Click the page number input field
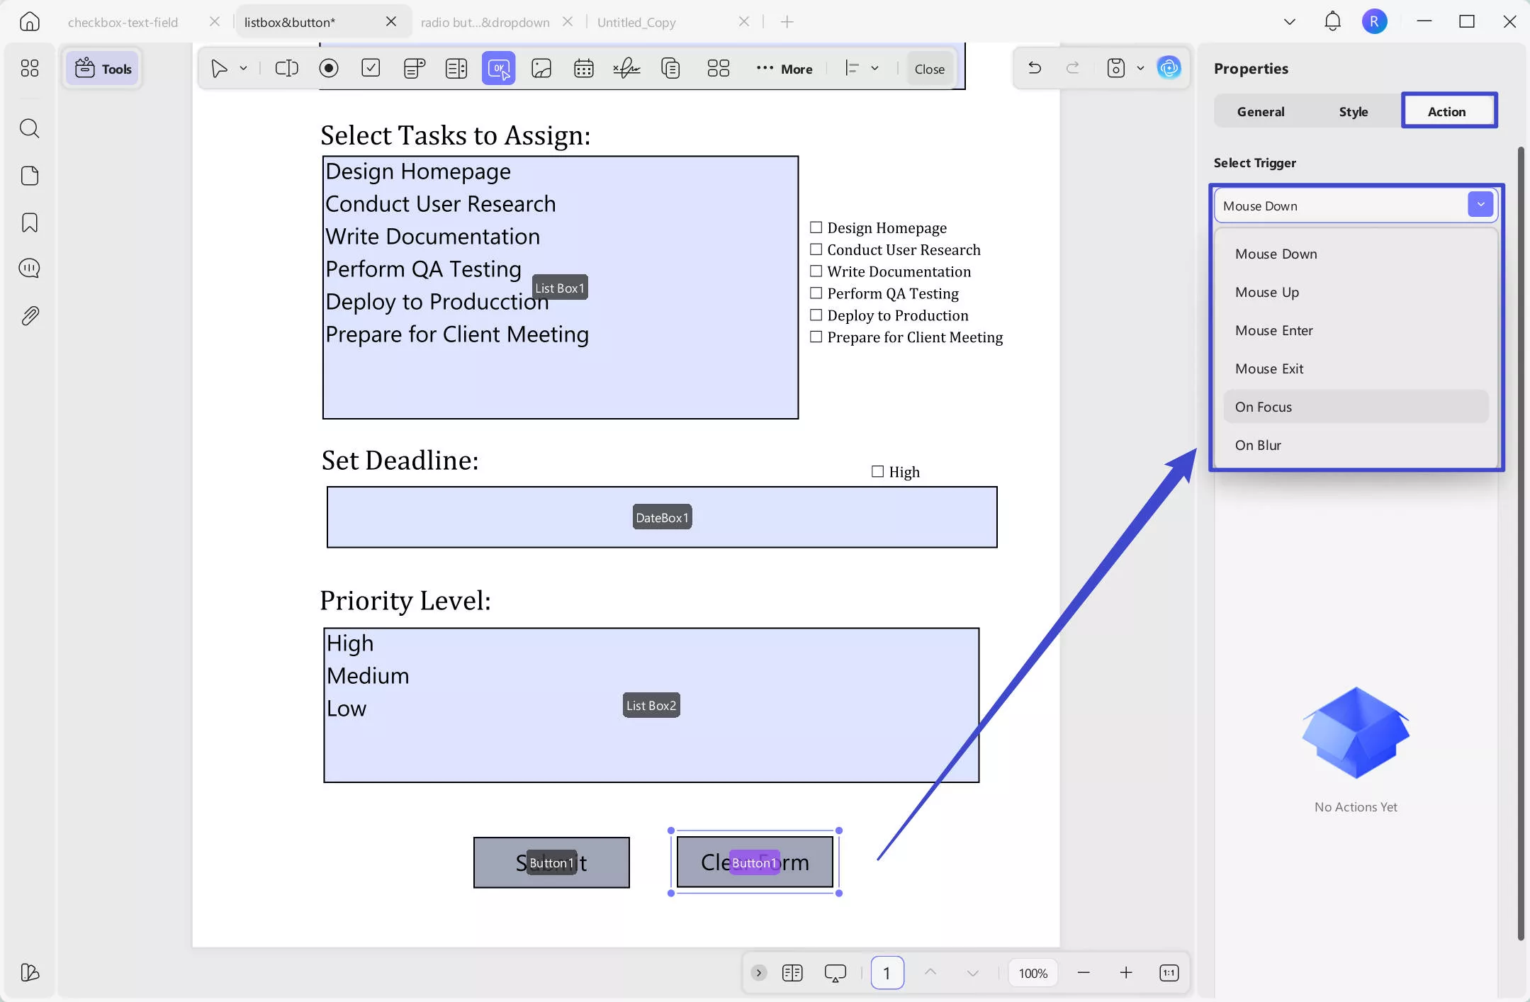Viewport: 1530px width, 1002px height. 887,973
